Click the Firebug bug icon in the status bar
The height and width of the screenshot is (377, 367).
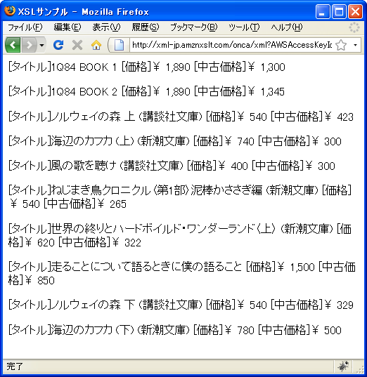343,366
